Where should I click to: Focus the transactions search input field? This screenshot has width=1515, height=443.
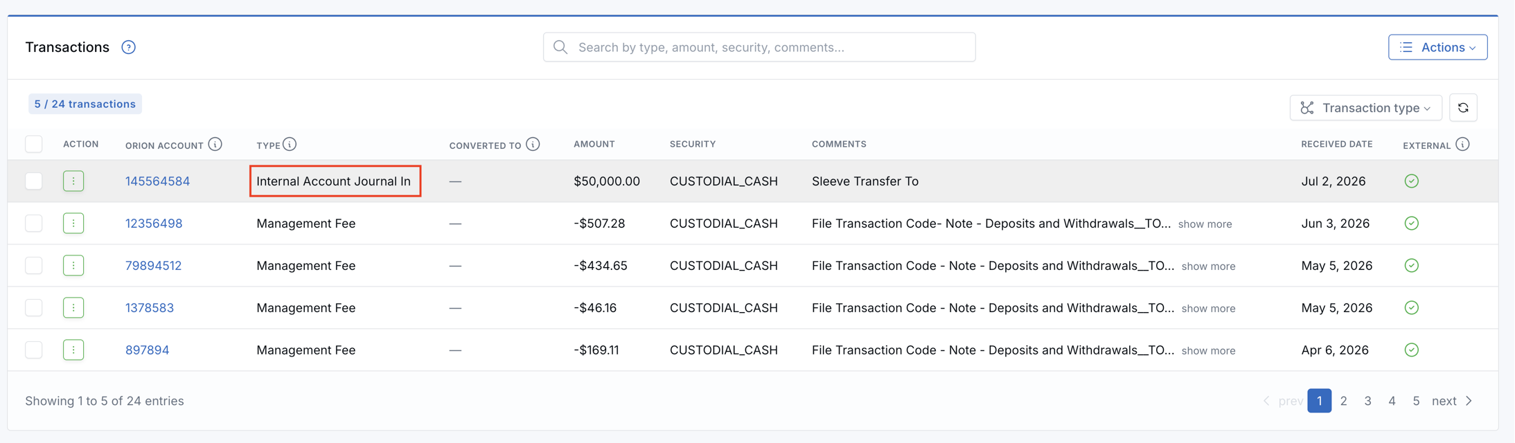pos(759,47)
